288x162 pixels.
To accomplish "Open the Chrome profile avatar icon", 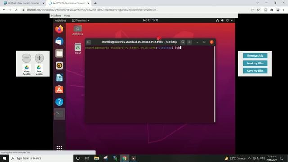I will 278,10.
